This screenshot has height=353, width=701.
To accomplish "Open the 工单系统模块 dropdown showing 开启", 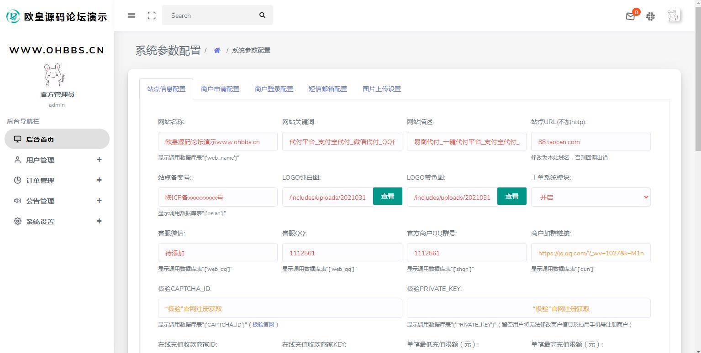I will point(590,197).
